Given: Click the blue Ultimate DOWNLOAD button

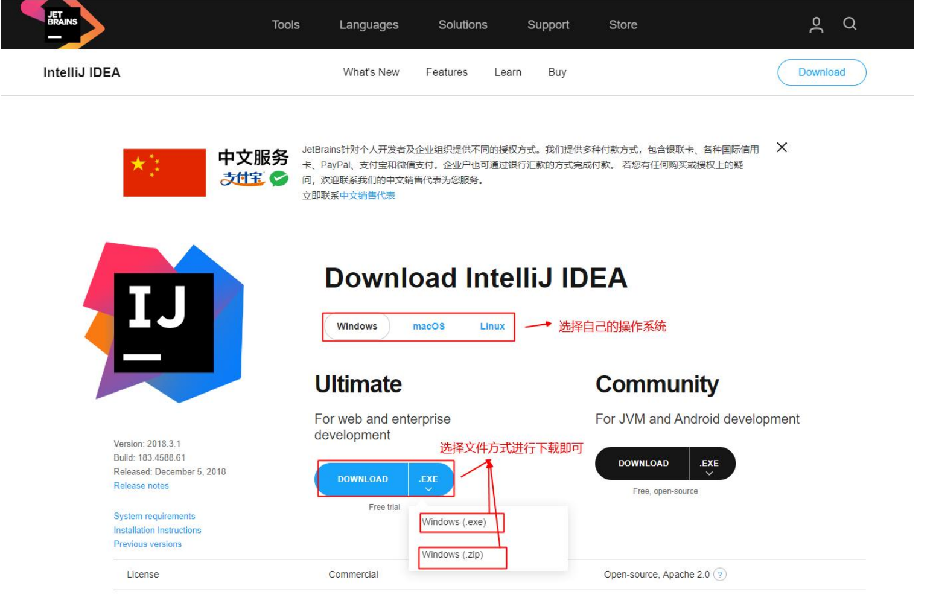Looking at the screenshot, I should coord(363,479).
